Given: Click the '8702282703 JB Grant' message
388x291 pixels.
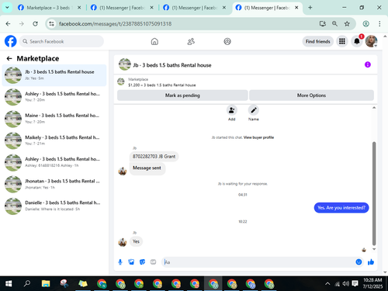Looking at the screenshot, I should click(154, 157).
